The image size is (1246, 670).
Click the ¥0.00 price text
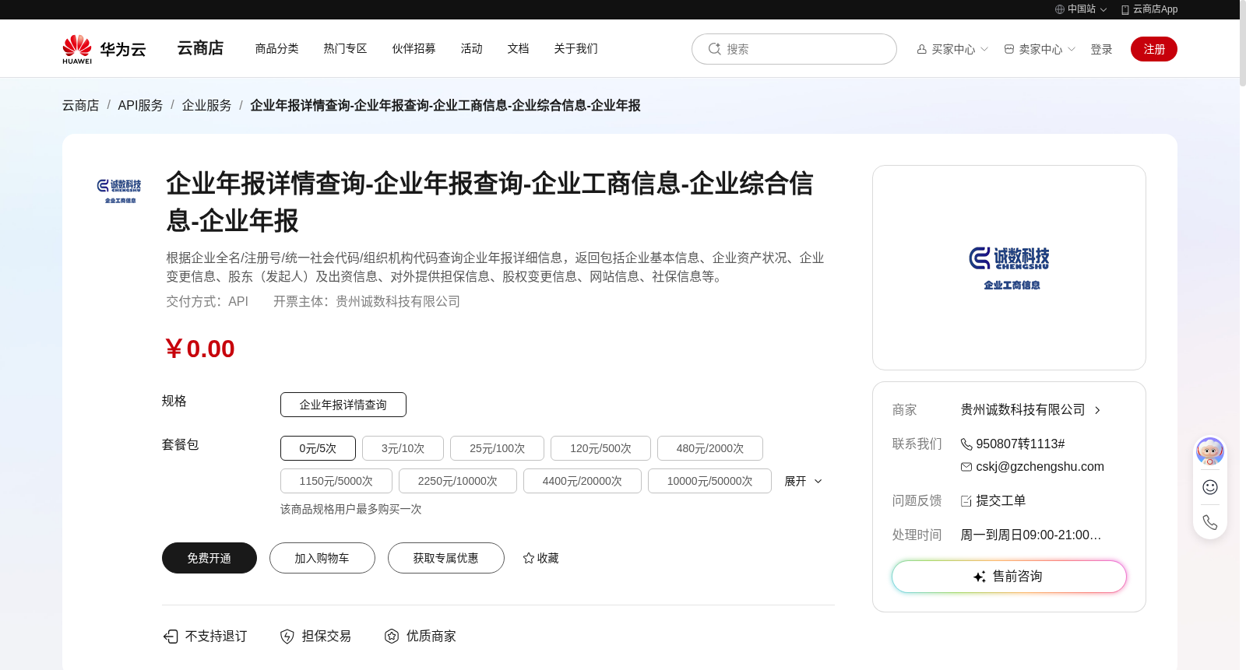[x=200, y=349]
